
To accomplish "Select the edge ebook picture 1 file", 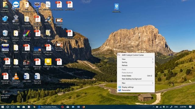I will tap(5, 94).
